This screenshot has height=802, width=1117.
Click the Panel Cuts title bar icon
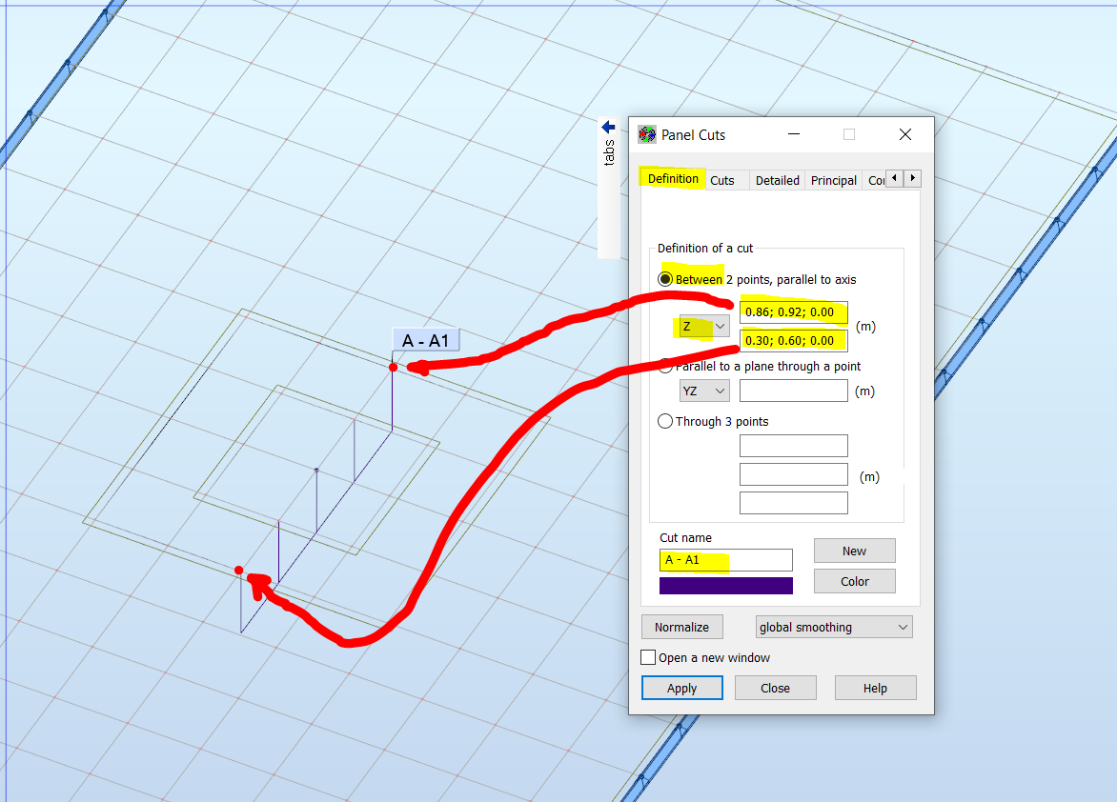click(x=646, y=134)
